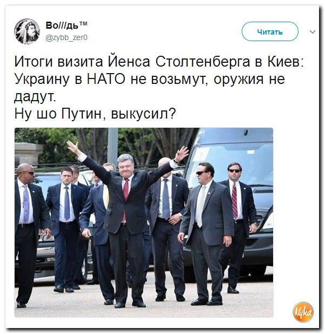This screenshot has width=325, height=334.
Task: Click the ™ symbol beside the display name
Action: (83, 23)
